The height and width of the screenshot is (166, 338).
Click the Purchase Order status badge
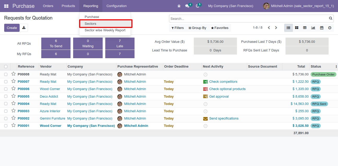323,74
